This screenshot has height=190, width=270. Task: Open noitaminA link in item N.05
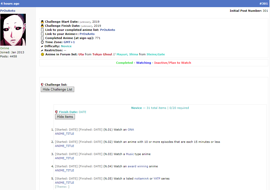[x=142, y=179]
